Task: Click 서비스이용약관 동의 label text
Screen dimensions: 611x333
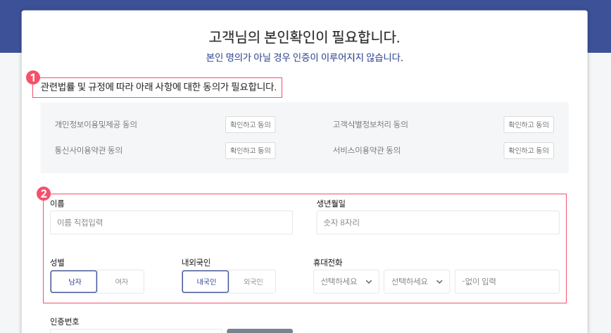Action: click(366, 150)
